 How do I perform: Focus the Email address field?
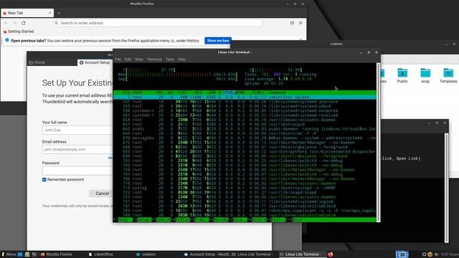click(77, 149)
